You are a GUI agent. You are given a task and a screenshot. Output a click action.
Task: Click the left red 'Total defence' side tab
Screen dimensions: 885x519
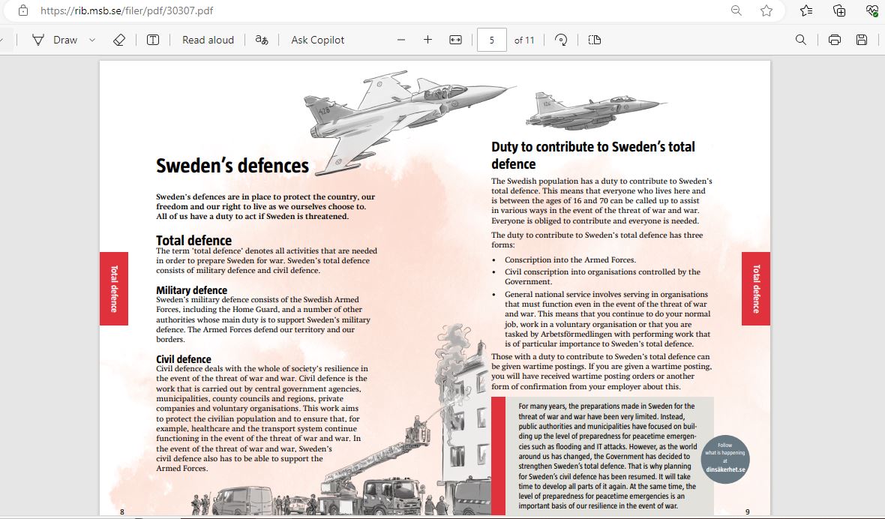point(114,289)
